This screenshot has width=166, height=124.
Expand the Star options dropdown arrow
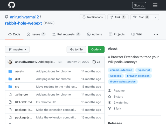[x=155, y=17]
